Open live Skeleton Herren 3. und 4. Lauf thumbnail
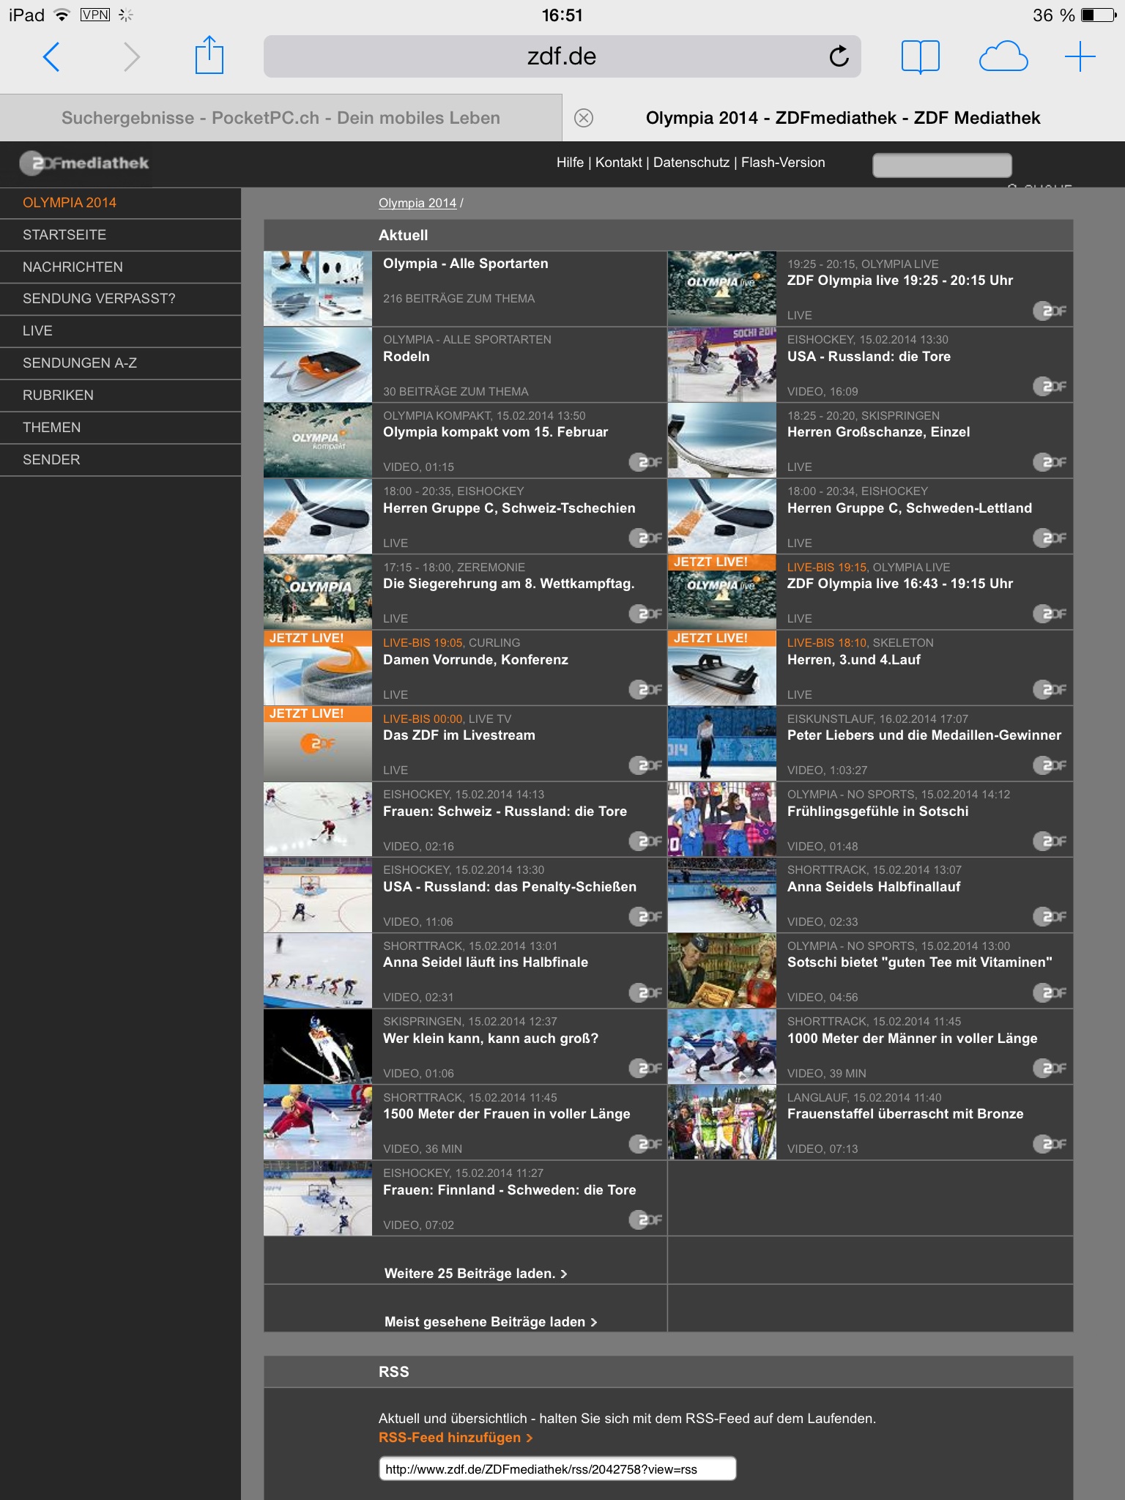The image size is (1125, 1500). click(722, 668)
